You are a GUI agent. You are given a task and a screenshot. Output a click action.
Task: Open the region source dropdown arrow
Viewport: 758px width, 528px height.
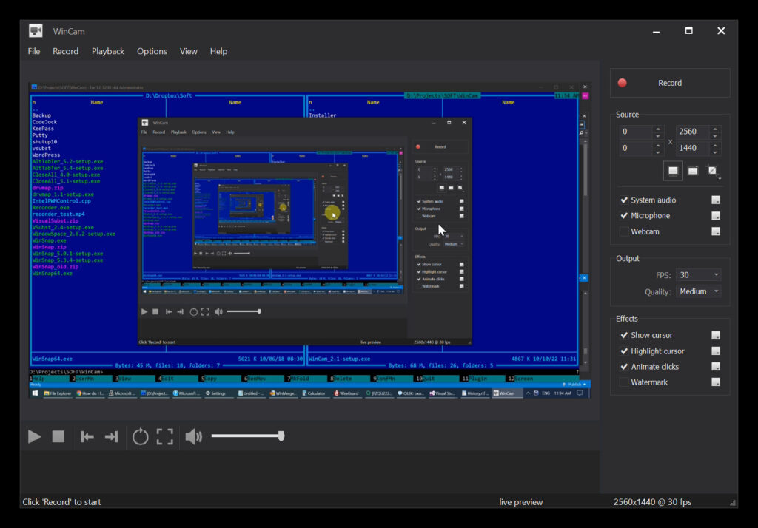click(720, 178)
